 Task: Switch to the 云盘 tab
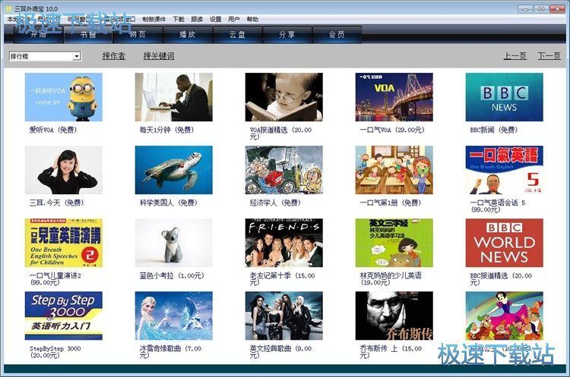pos(237,34)
